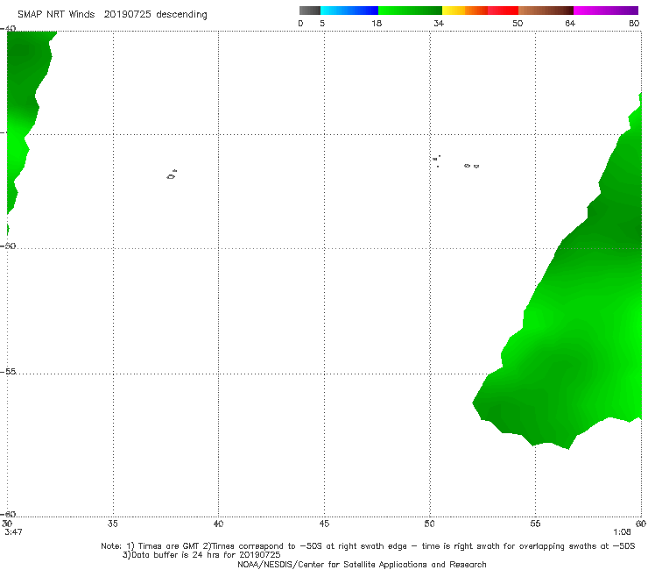Click the brown segment of the color bar

546,11
